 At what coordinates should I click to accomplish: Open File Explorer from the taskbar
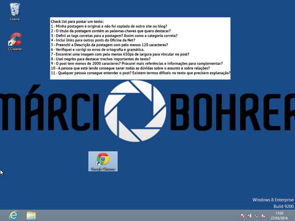click(31, 215)
